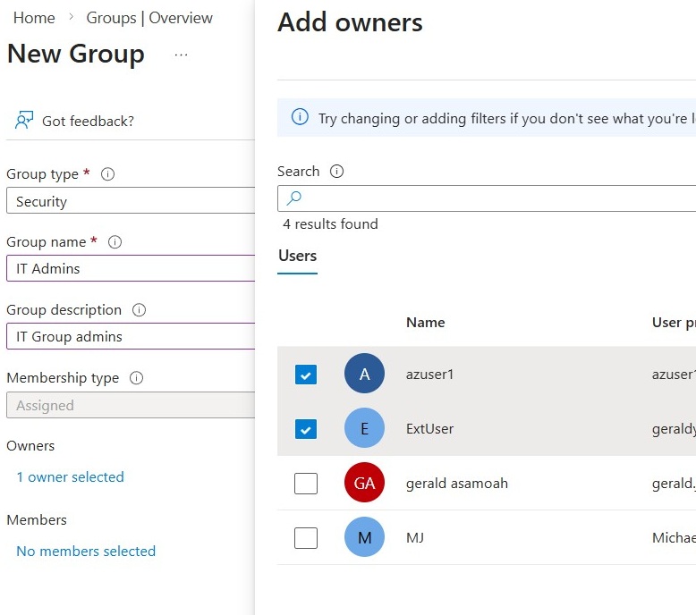Go to Home breadcrumb
The width and height of the screenshot is (696, 615).
pyautogui.click(x=34, y=18)
